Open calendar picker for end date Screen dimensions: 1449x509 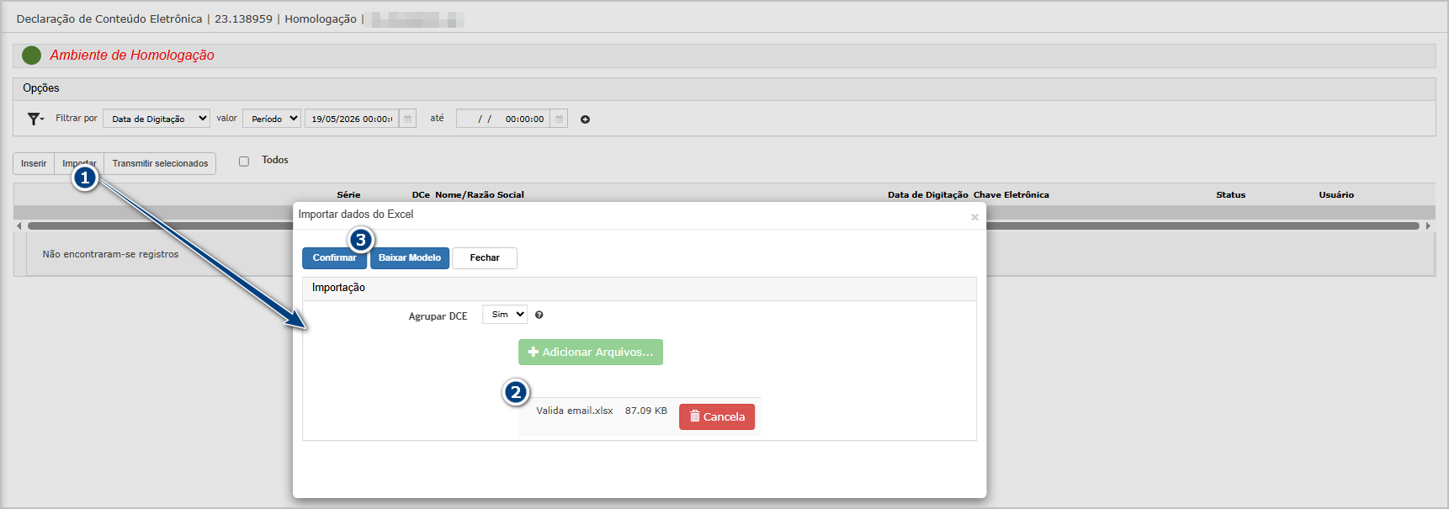(x=559, y=119)
